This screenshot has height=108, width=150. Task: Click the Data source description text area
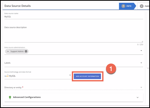click(x=74, y=34)
